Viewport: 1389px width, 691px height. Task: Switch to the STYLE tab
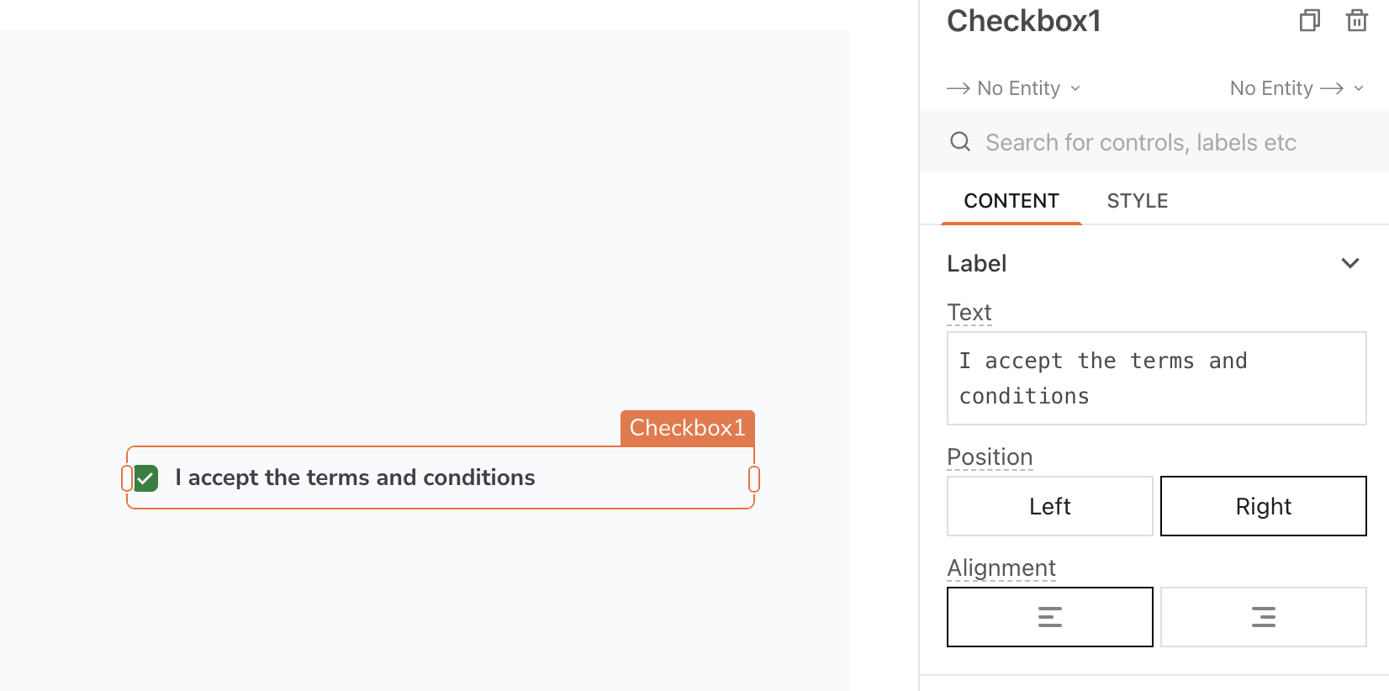[1137, 200]
